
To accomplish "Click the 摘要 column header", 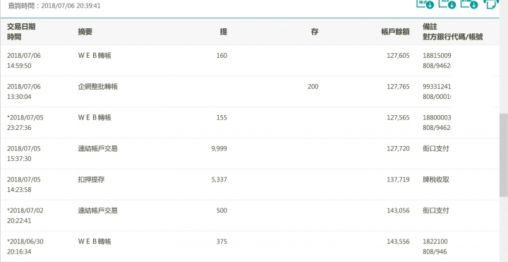I will [x=85, y=32].
